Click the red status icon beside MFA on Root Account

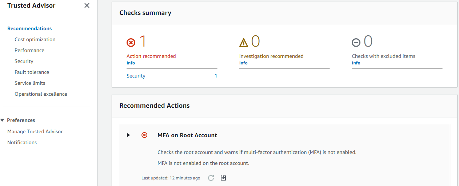144,135
